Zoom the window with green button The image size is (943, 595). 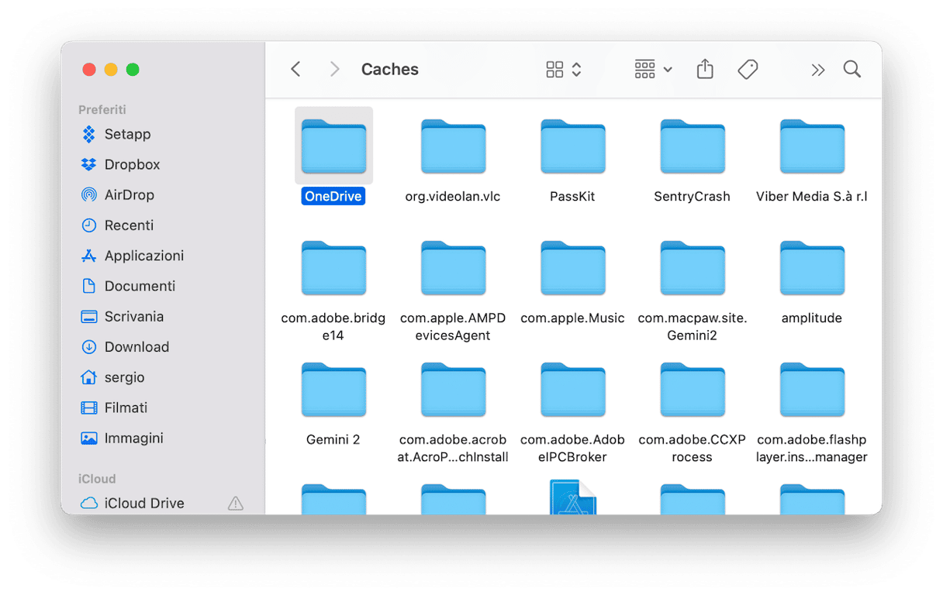tap(133, 70)
